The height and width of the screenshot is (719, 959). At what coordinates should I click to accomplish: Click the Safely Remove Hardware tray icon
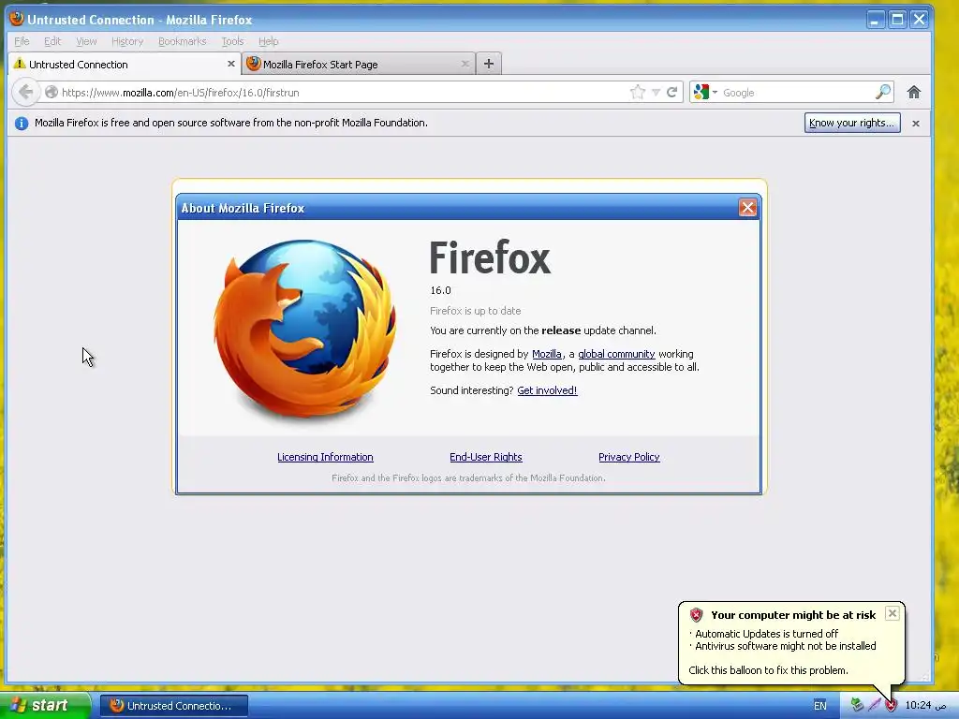[857, 705]
